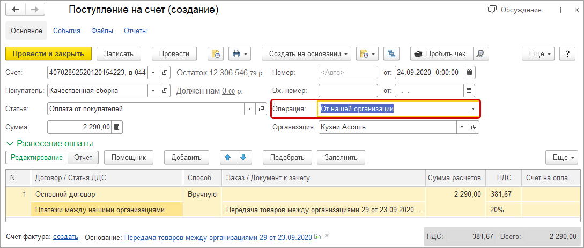Screen dimensions: 584x248
Task: Open the Файлы tab
Action: click(x=102, y=31)
